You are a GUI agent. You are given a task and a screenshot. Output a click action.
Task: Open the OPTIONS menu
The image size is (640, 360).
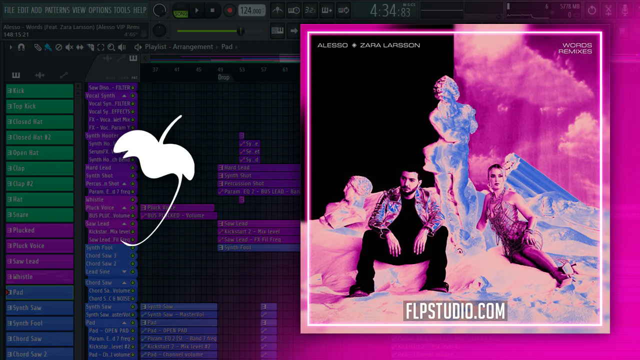coord(100,10)
